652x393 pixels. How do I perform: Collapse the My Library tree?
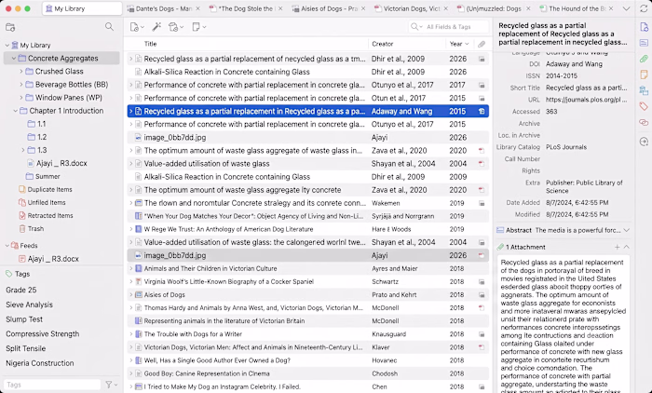tap(7, 46)
